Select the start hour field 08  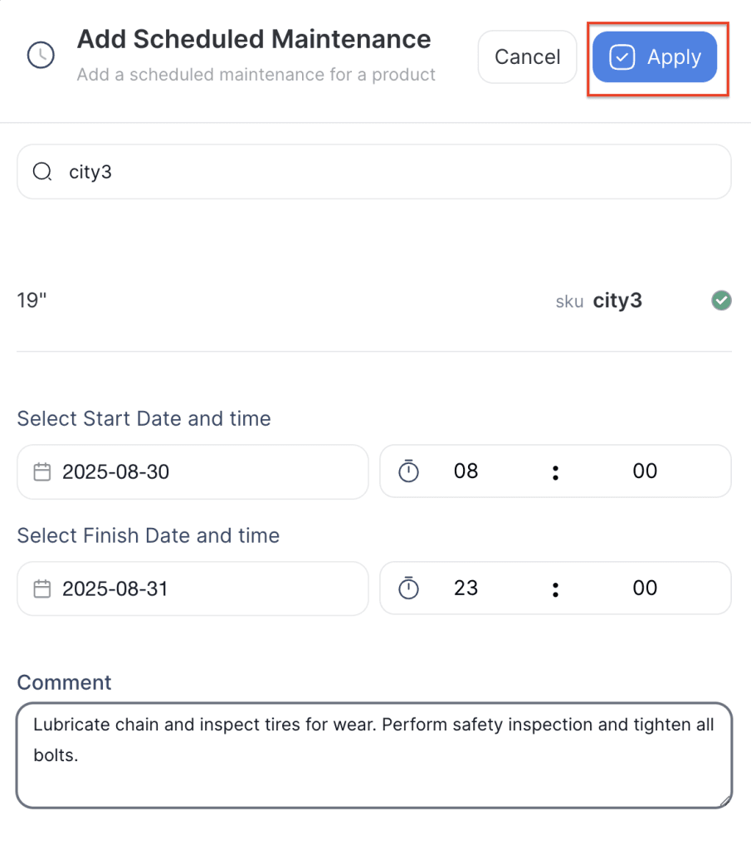pyautogui.click(x=466, y=471)
